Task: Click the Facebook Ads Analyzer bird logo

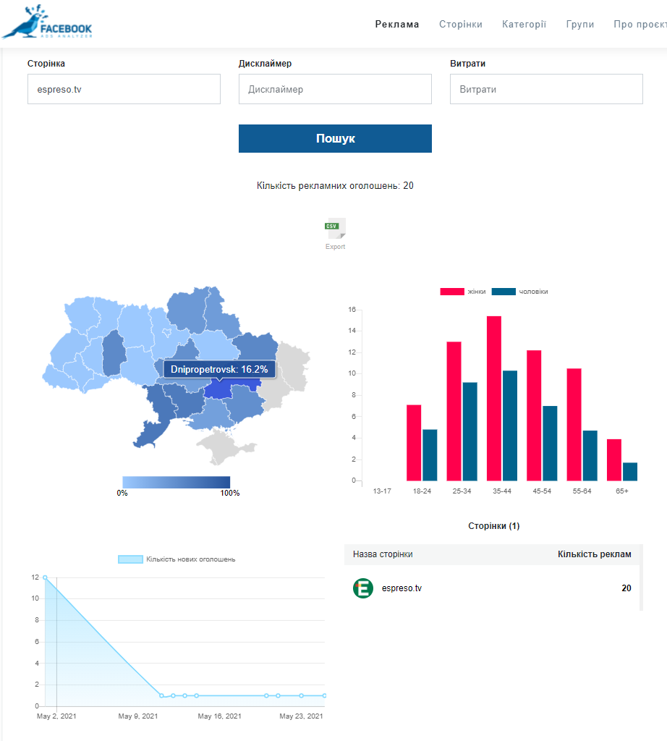Action: point(47,22)
